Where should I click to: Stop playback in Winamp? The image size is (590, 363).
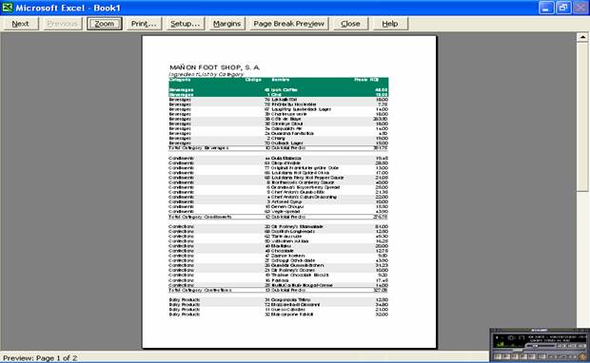click(x=523, y=356)
